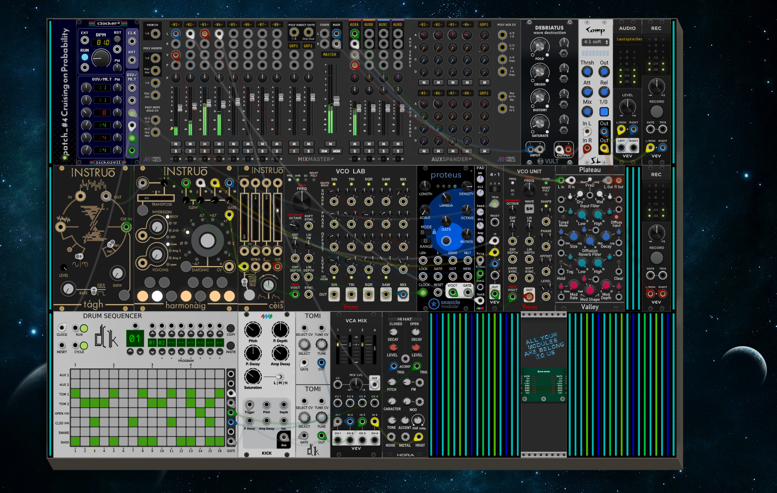
Task: Select the AUXA label on the mixer
Action: (354, 24)
